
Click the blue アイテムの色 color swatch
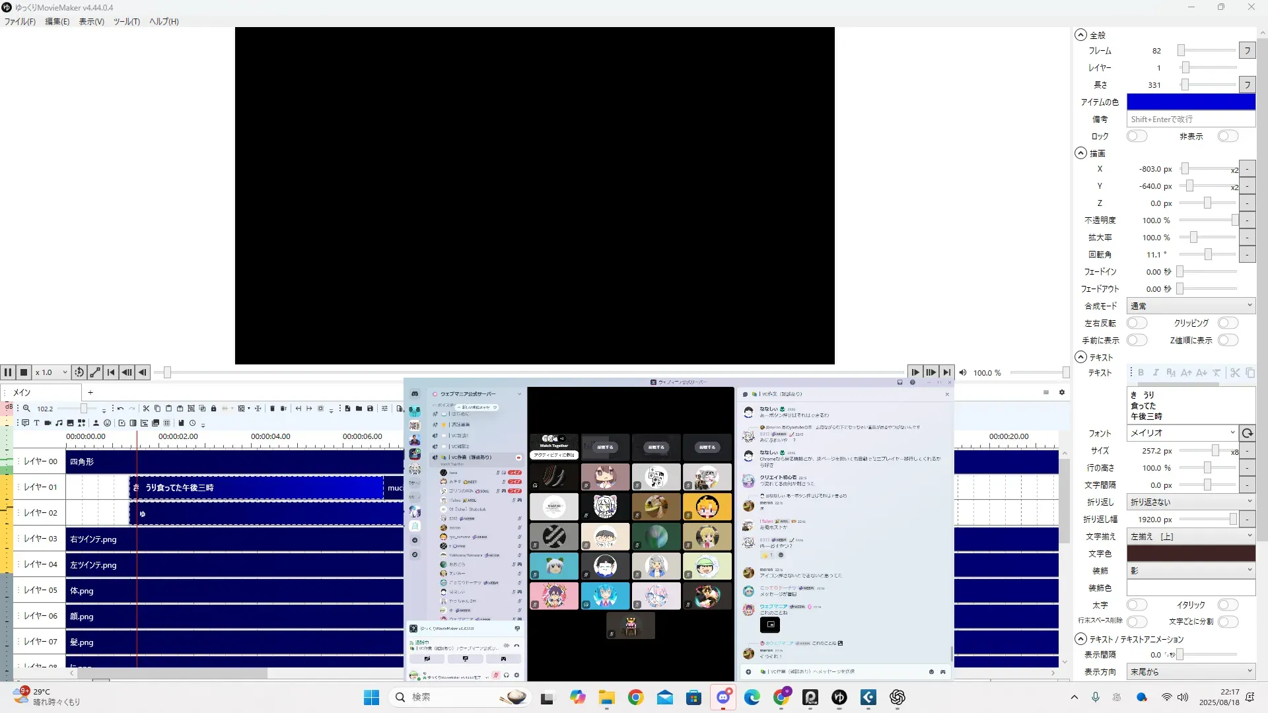click(1190, 102)
